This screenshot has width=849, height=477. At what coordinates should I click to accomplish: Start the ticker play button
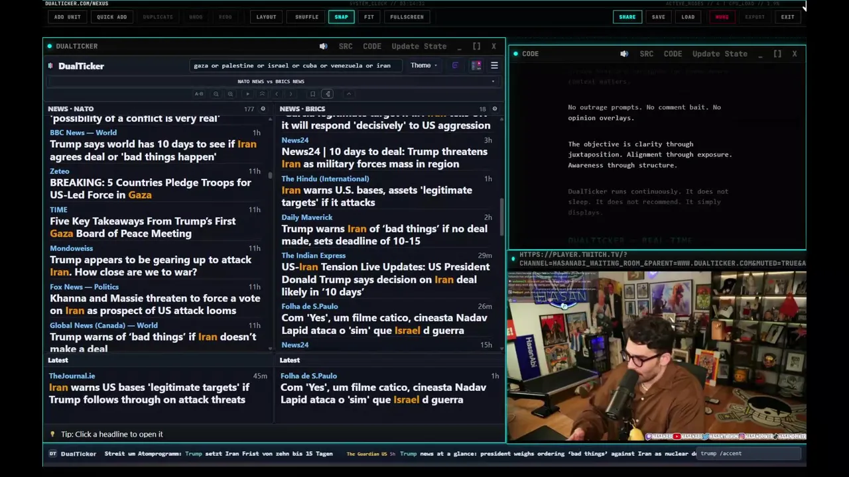point(248,94)
